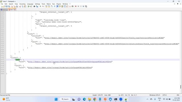Click the 'related' field_tags href link

click(104, 38)
